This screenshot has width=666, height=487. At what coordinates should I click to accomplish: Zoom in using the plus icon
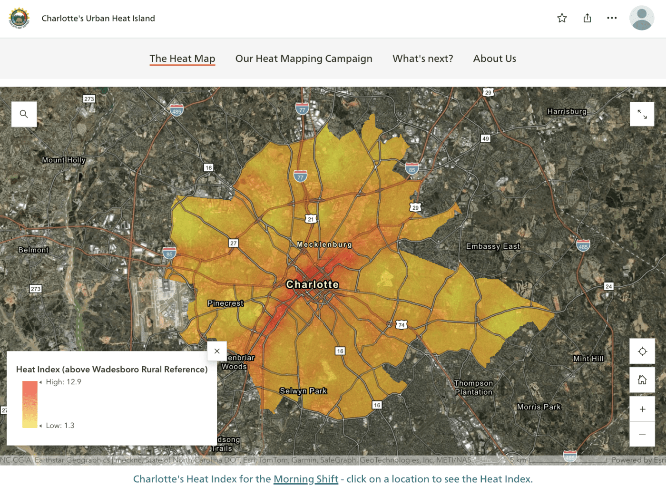642,409
